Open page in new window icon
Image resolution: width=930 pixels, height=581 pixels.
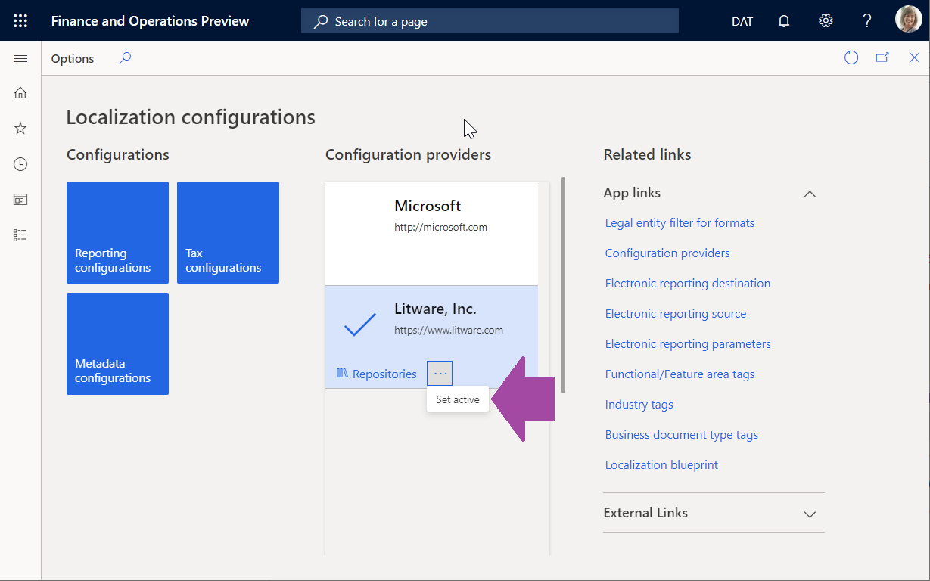pos(882,57)
